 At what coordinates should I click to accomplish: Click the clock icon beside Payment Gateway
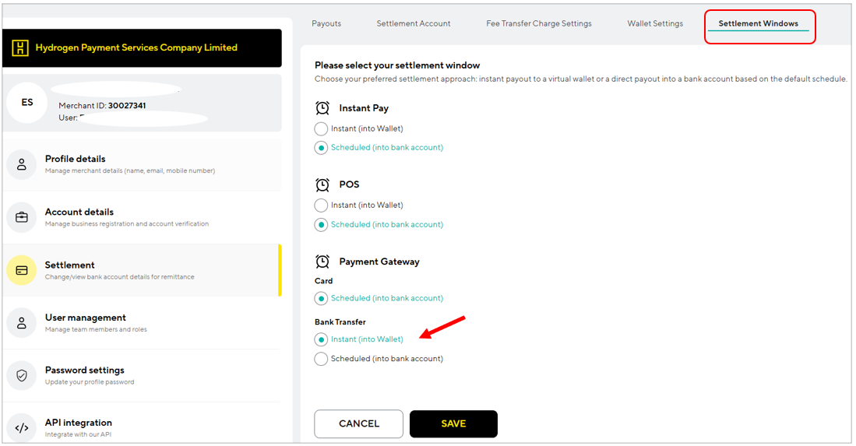pyautogui.click(x=322, y=262)
